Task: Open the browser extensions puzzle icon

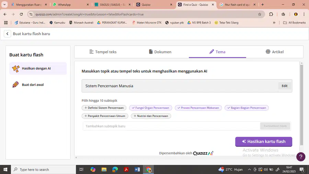Action: [271, 14]
